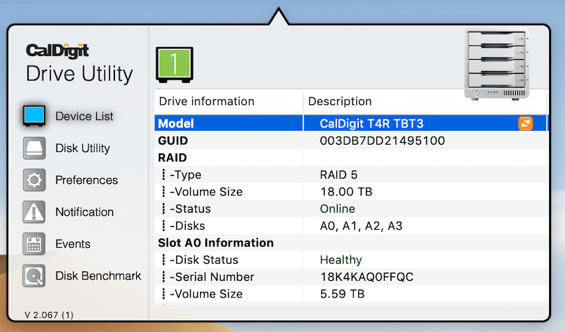The width and height of the screenshot is (565, 332).
Task: Select the Notification warning triangle icon
Action: (34, 212)
